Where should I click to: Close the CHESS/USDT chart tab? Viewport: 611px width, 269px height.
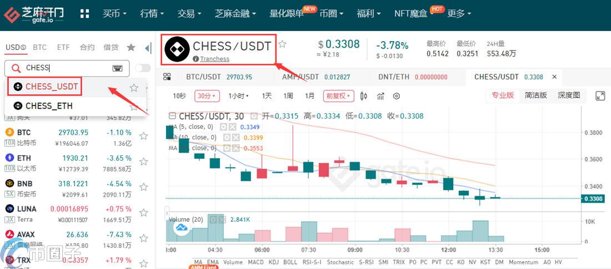tap(554, 77)
